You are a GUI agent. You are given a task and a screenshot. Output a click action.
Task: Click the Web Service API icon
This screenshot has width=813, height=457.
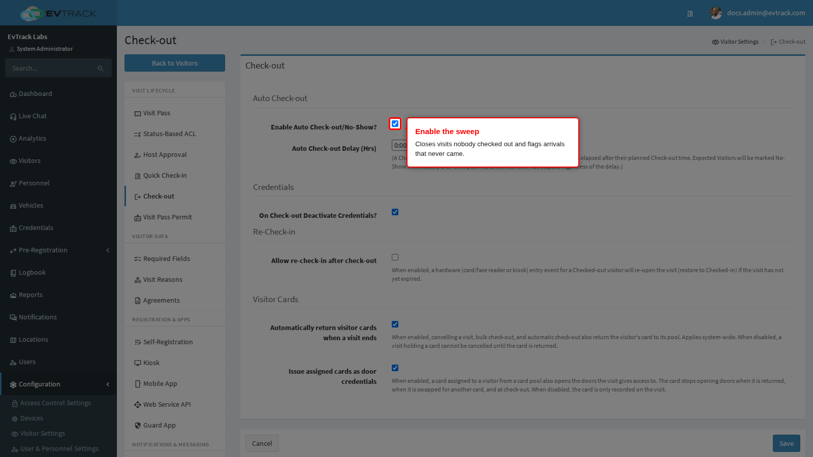pyautogui.click(x=138, y=405)
